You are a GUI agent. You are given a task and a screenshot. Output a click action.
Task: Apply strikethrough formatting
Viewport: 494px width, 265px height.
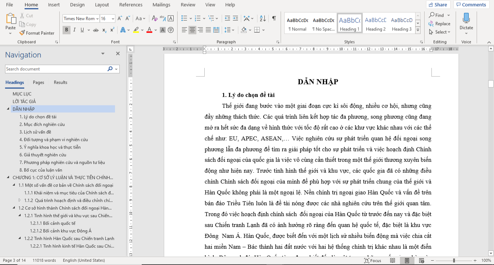(x=95, y=30)
